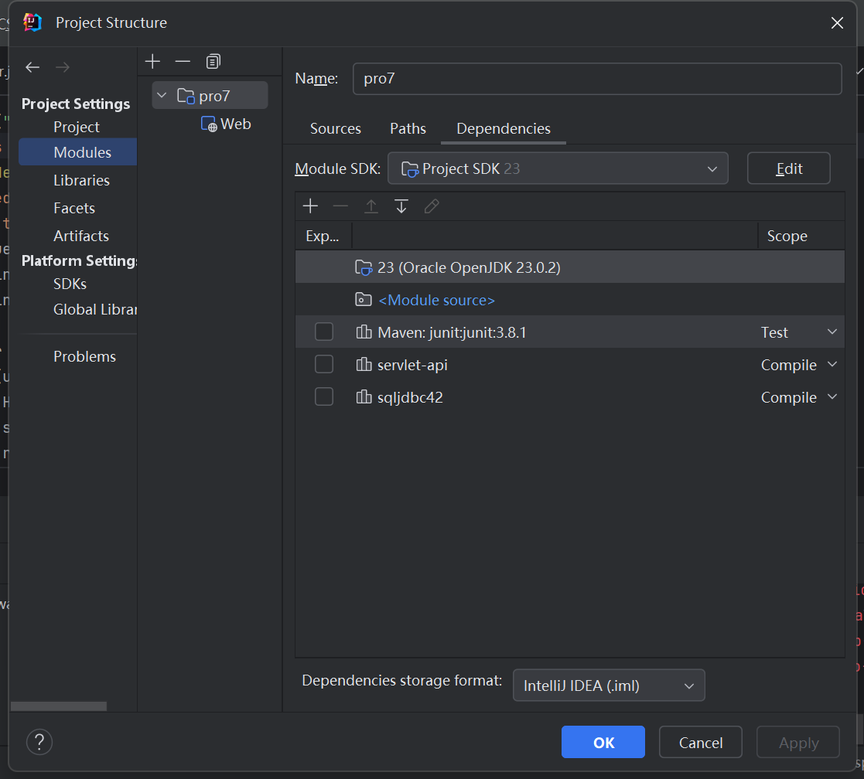Click the Edit SDK button
The height and width of the screenshot is (779, 864).
point(788,168)
